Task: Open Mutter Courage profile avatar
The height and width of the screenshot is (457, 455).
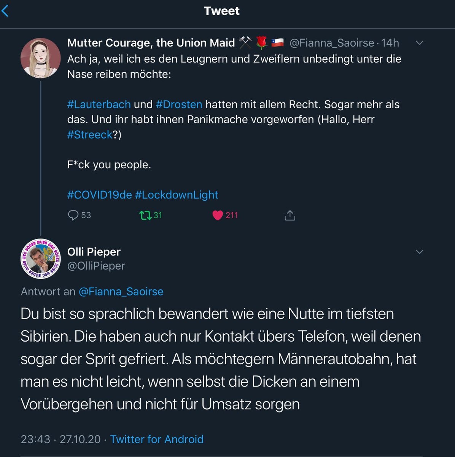Action: tap(40, 58)
